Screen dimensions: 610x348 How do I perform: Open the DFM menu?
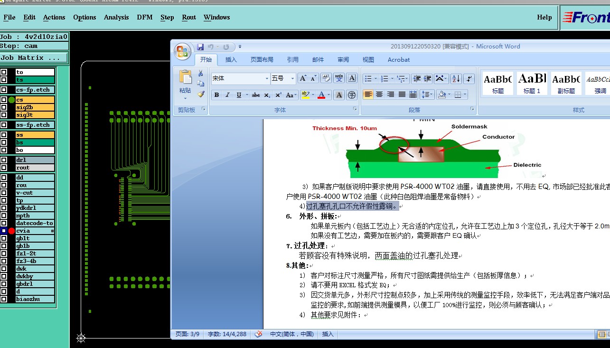point(145,17)
